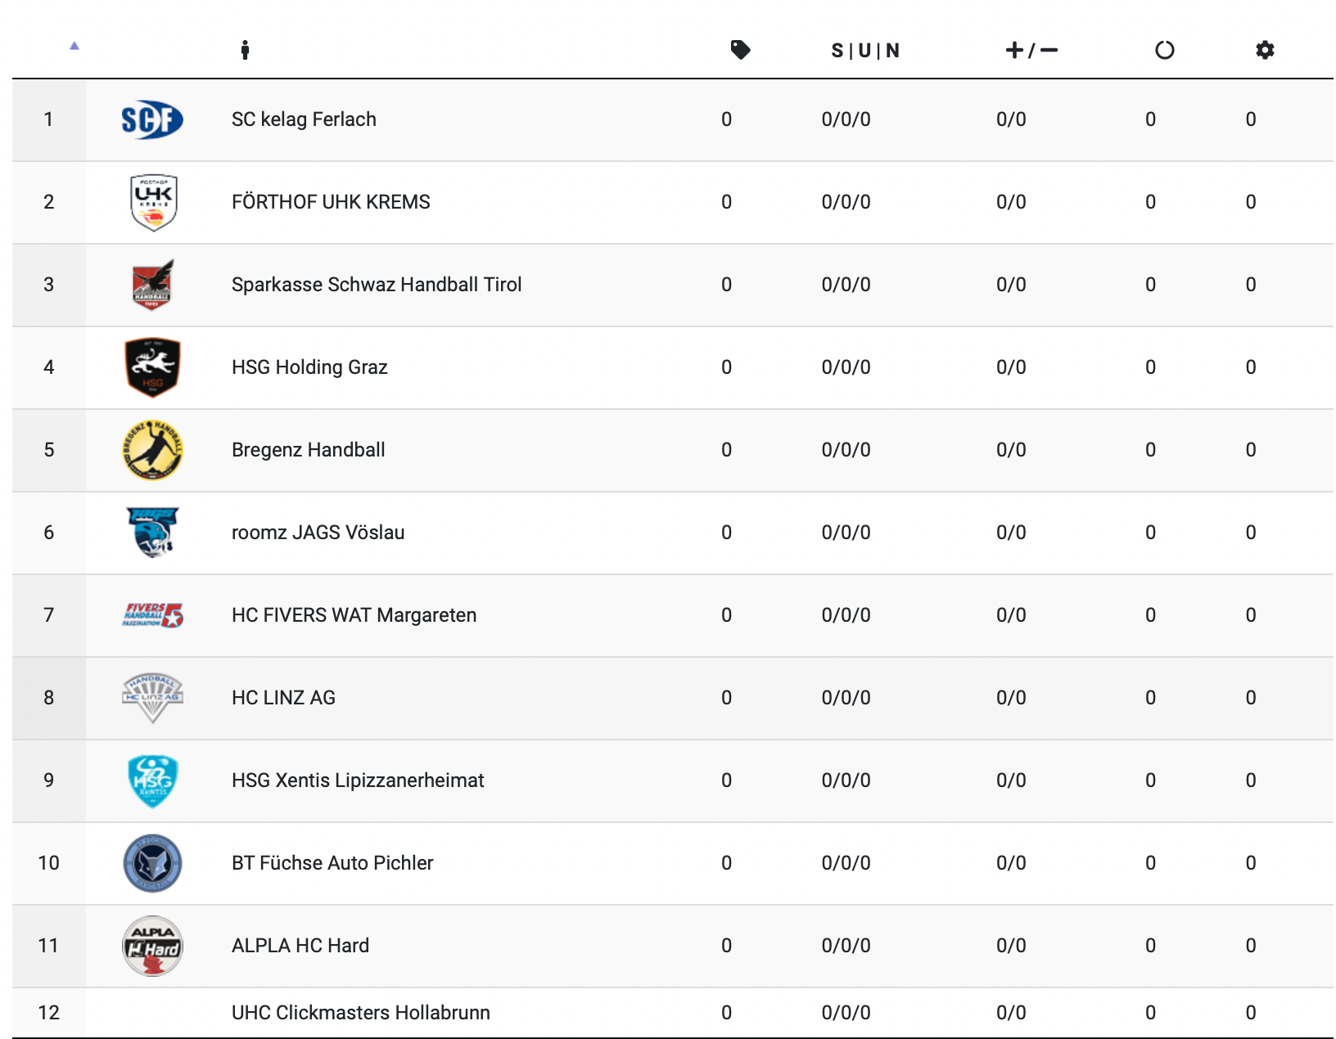Click the JAGS Vöslau jaguar logo
The height and width of the screenshot is (1039, 1336).
coord(152,532)
